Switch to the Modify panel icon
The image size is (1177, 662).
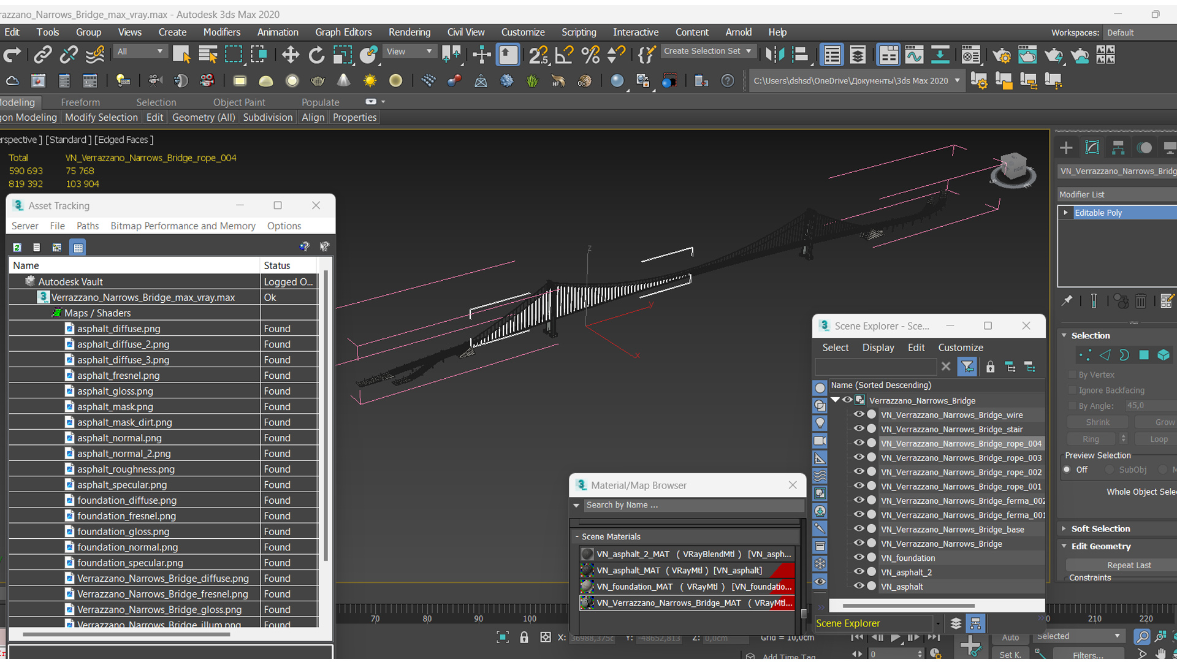(x=1092, y=148)
